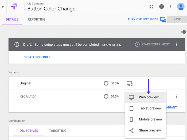Screen dimensions: 187x140
Task: Open more options in the Draft banner
Action: [x=176, y=44]
